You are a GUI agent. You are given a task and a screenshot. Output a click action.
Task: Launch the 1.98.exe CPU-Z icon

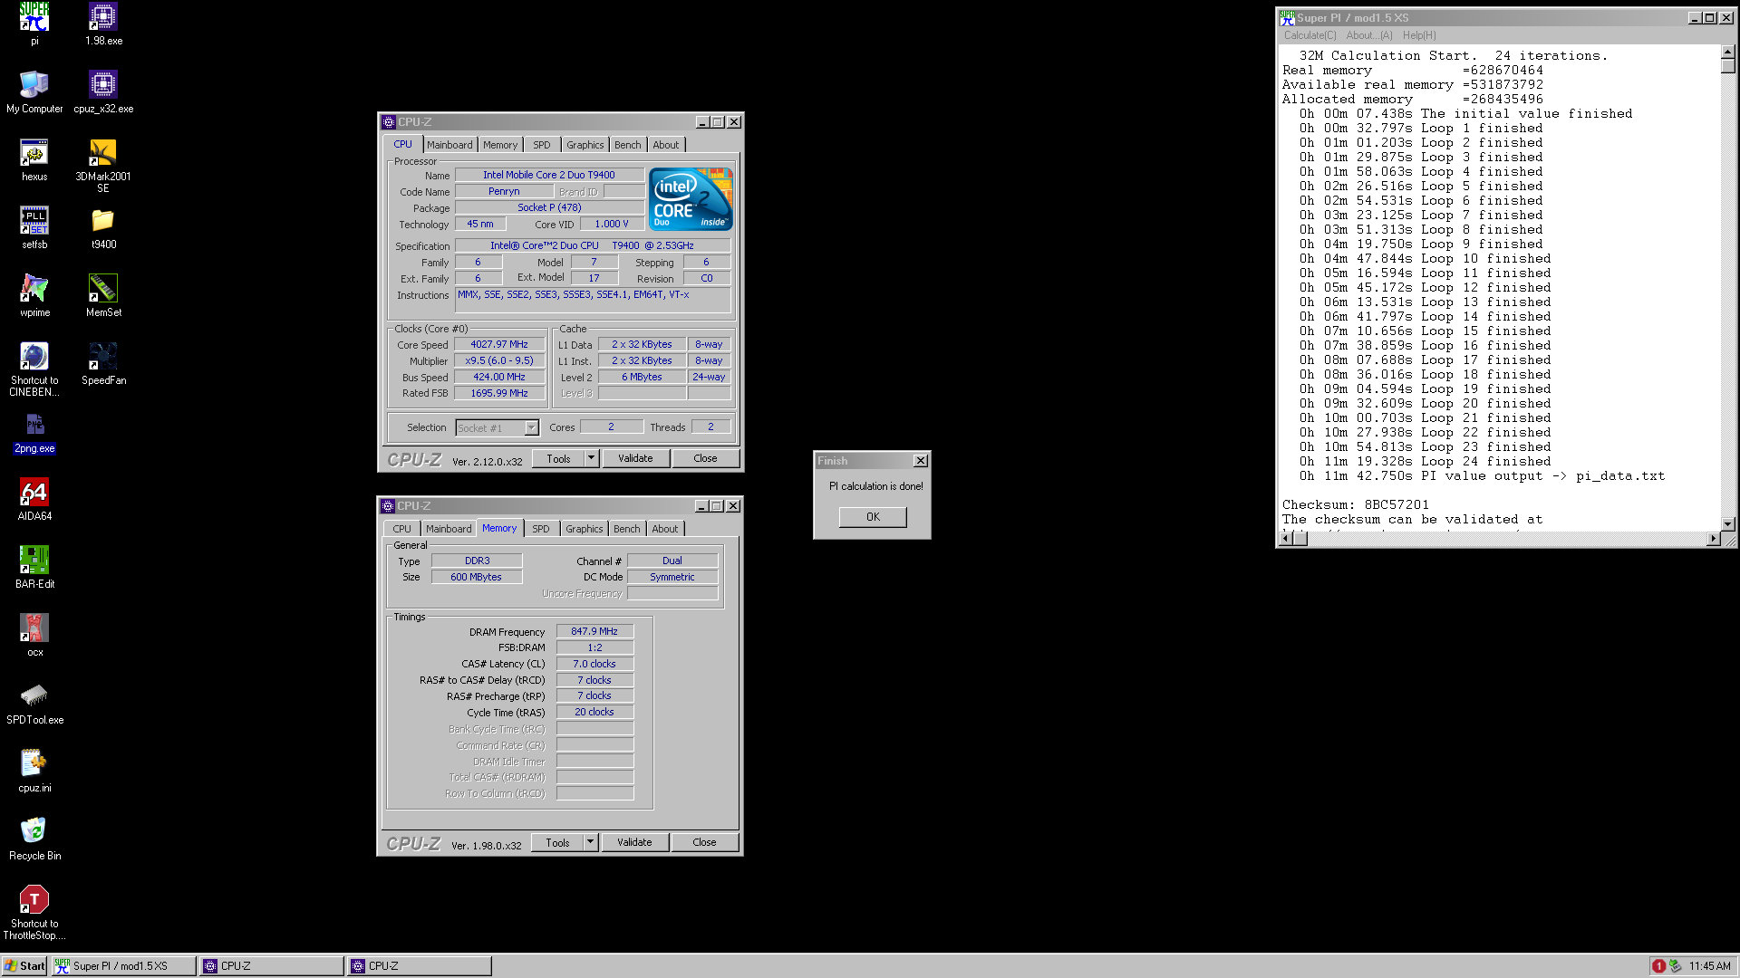(103, 24)
